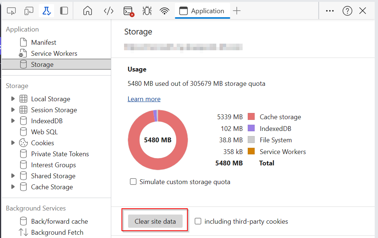378x238 pixels.
Task: Expand the Cache Storage arrow
Action: (13, 187)
